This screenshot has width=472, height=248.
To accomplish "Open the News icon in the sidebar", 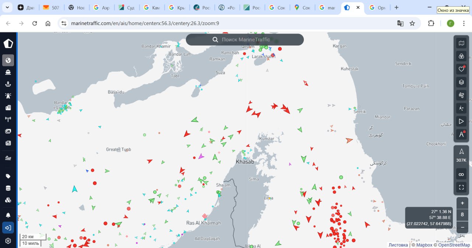I will [x=8, y=143].
